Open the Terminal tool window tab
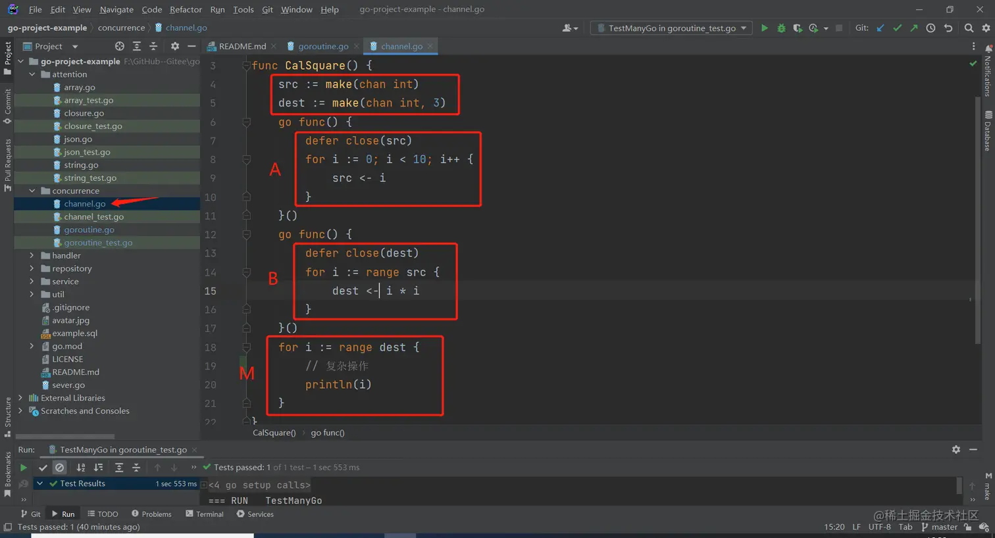Image resolution: width=995 pixels, height=538 pixels. coord(205,514)
